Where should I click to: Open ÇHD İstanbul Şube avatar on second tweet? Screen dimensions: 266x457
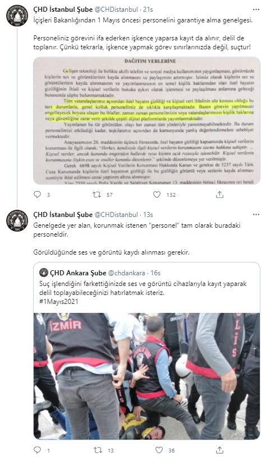coord(17,220)
